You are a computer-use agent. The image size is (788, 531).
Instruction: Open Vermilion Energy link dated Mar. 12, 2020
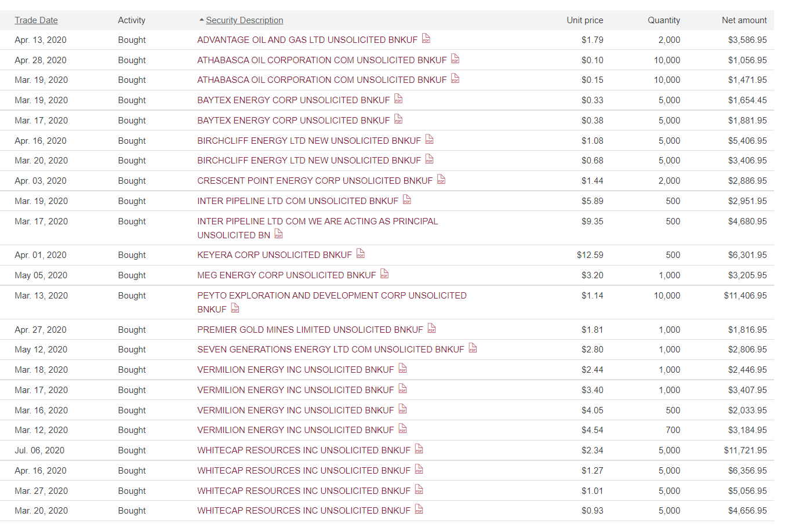(x=296, y=430)
